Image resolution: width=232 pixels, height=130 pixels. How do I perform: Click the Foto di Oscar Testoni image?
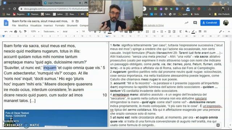[x=56, y=118]
